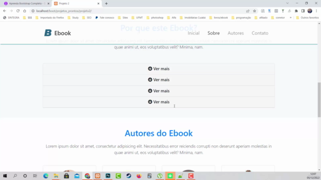The image size is (321, 180).
Task: Reload the Projeto 2 page
Action: 18,11
